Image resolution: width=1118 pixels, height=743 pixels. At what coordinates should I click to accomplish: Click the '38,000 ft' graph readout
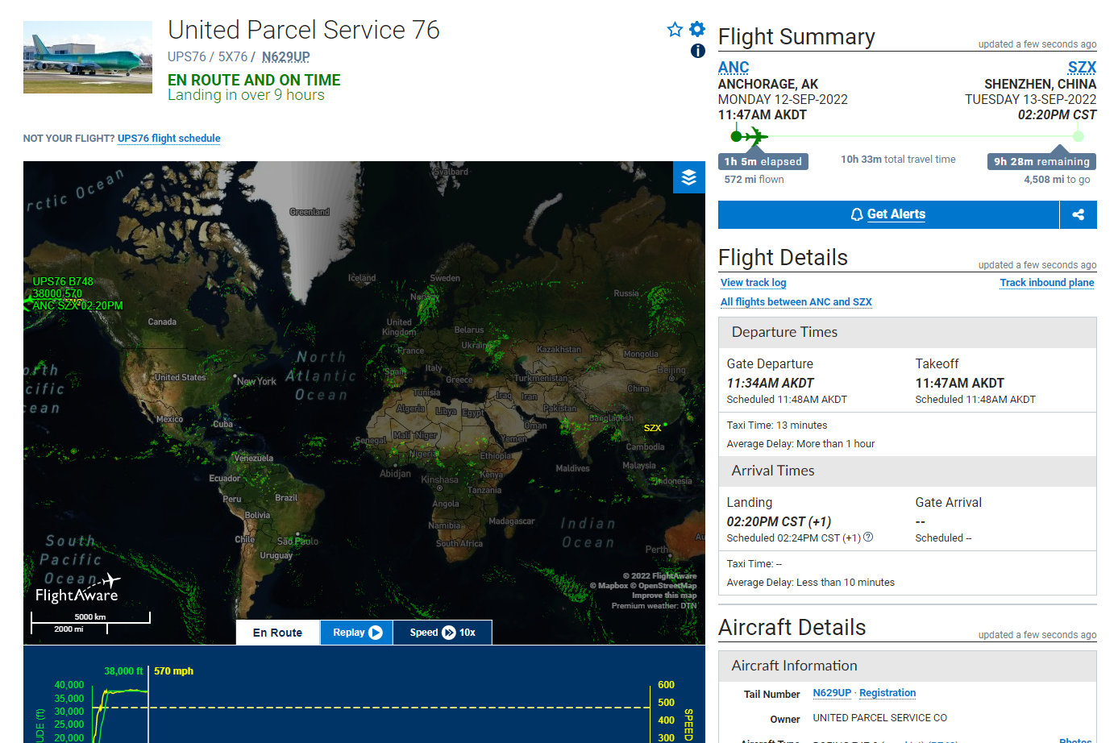pos(123,670)
